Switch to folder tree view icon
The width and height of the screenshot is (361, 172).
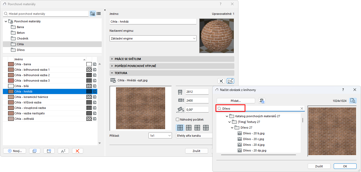[x=93, y=14]
